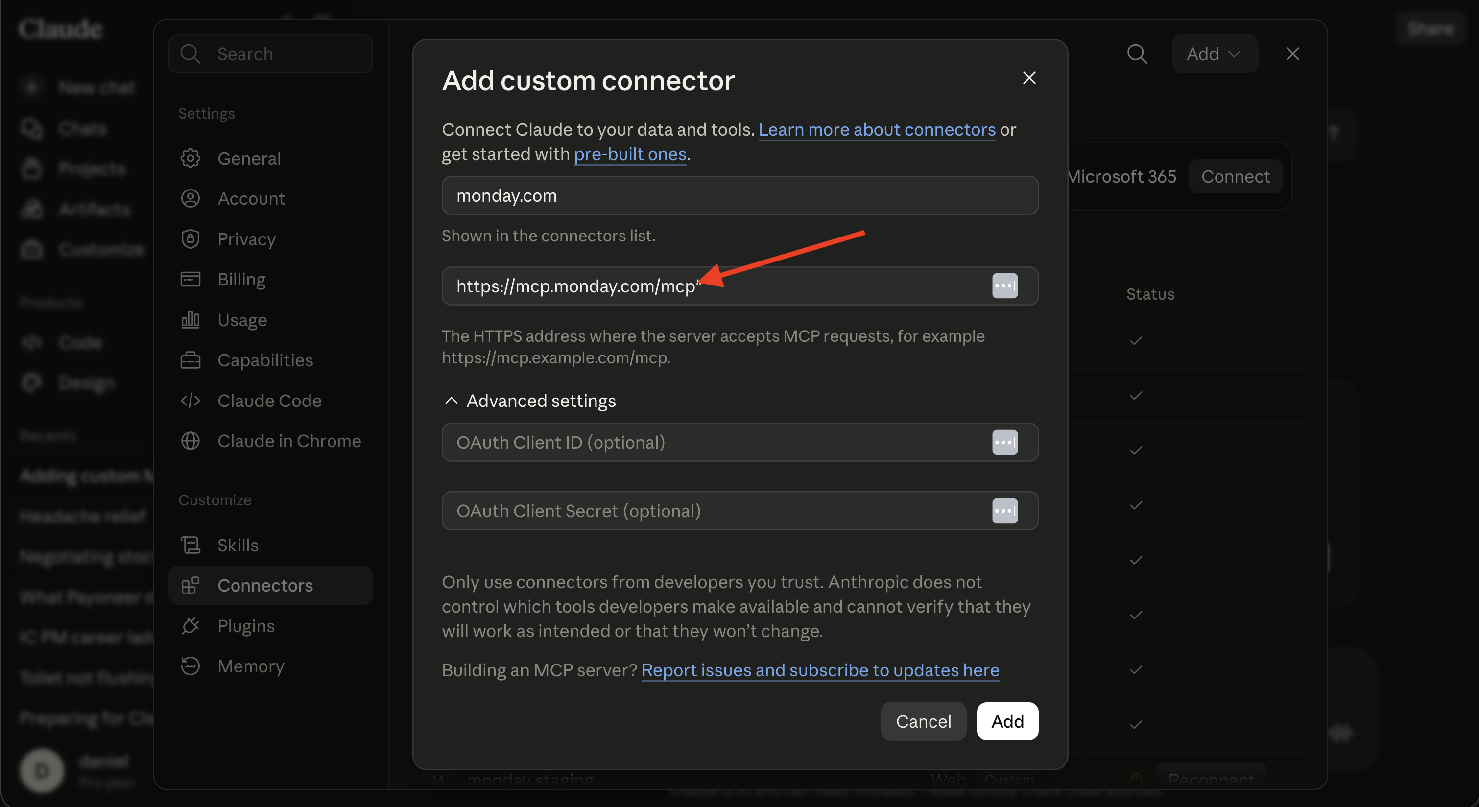This screenshot has height=807, width=1479.
Task: Connect the Microsoft 365 connector
Action: 1236,177
